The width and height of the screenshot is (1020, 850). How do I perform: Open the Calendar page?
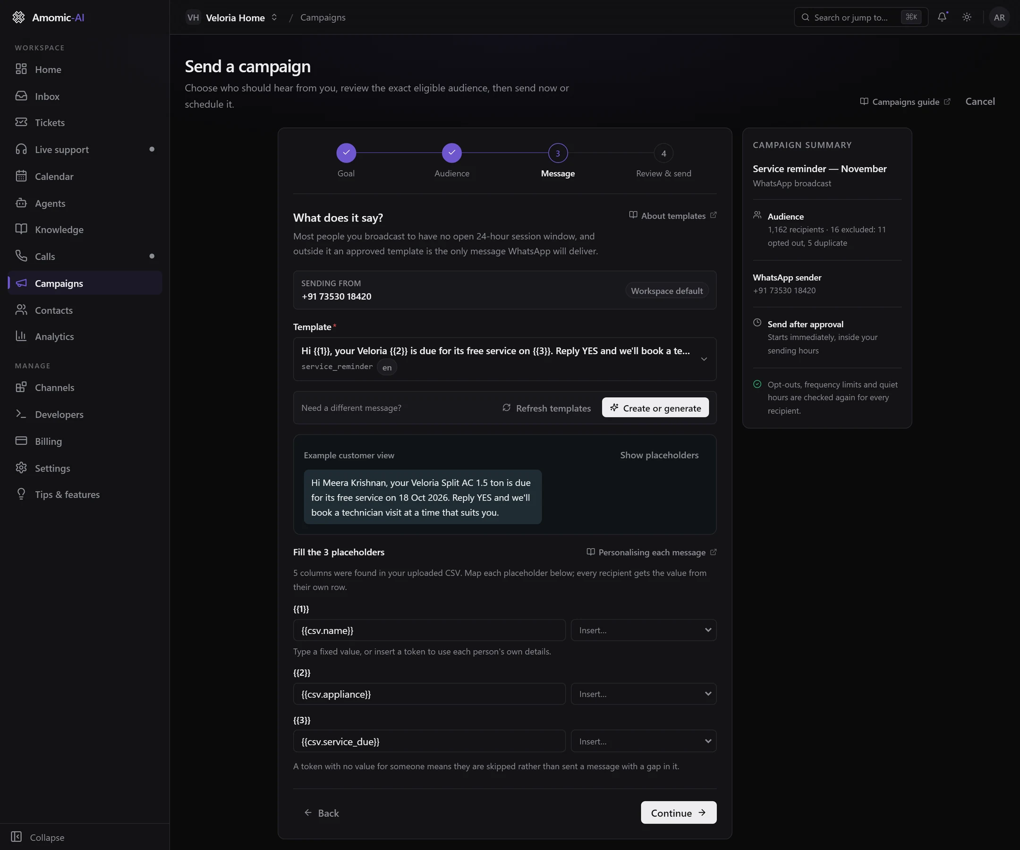click(x=85, y=176)
